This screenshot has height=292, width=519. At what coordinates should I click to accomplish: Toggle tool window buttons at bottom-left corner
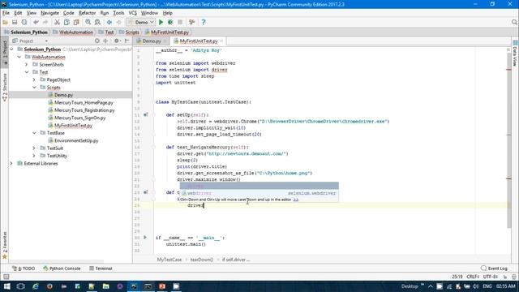(6, 277)
